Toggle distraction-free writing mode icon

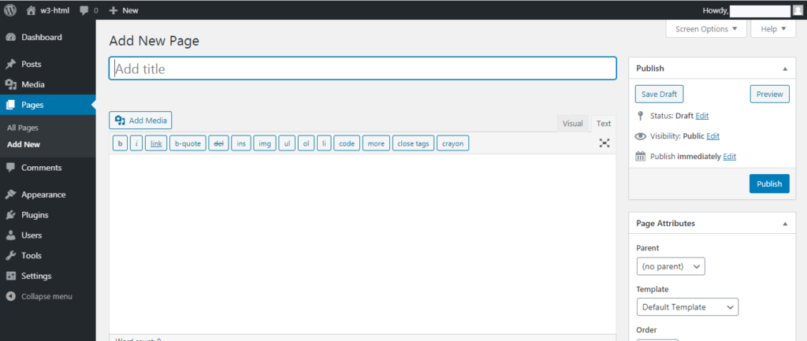click(604, 143)
